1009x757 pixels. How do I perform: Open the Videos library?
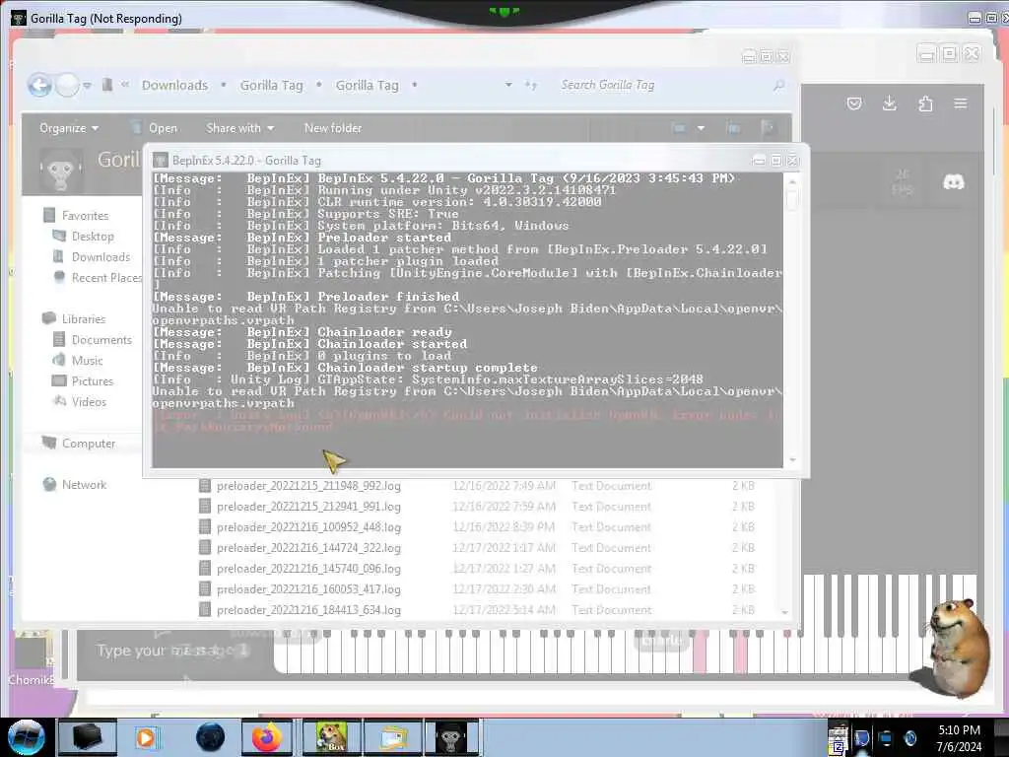pos(80,402)
